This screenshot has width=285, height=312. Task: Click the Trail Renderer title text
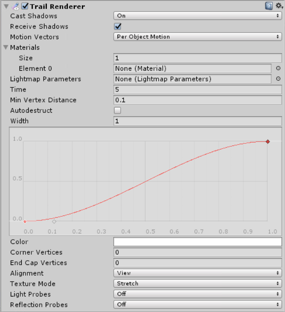[57, 7]
